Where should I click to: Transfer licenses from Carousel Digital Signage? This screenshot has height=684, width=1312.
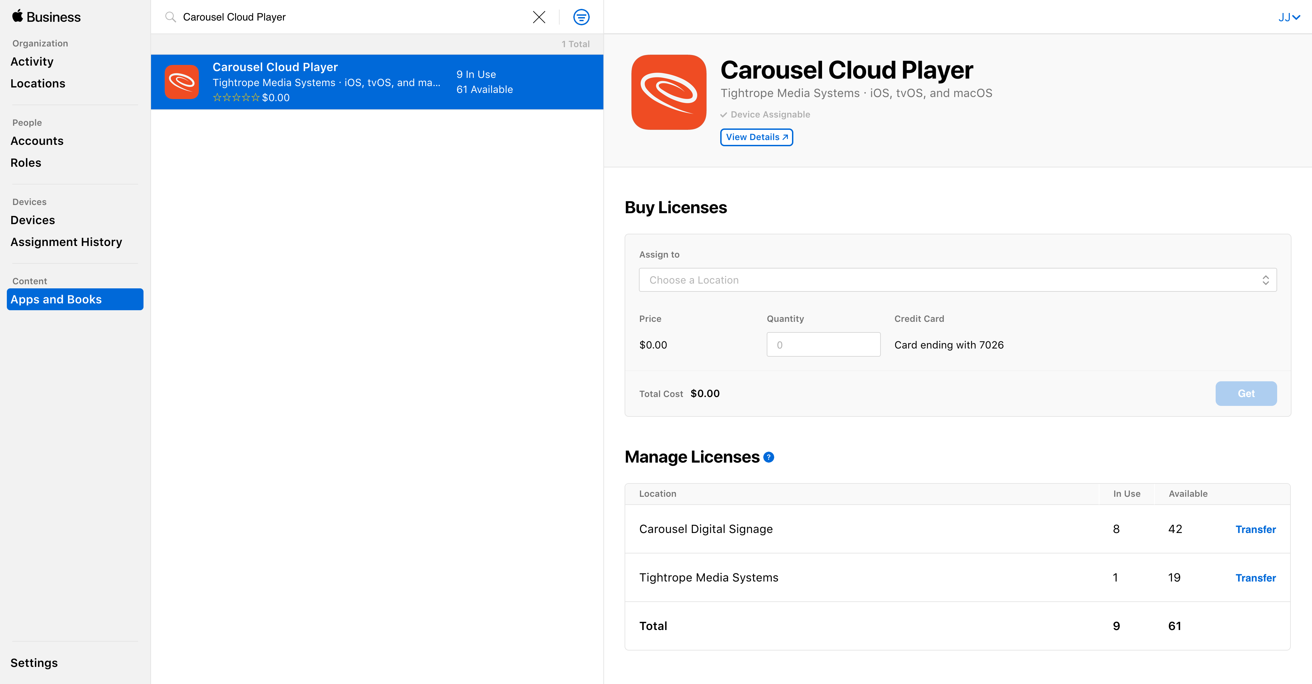pos(1256,529)
